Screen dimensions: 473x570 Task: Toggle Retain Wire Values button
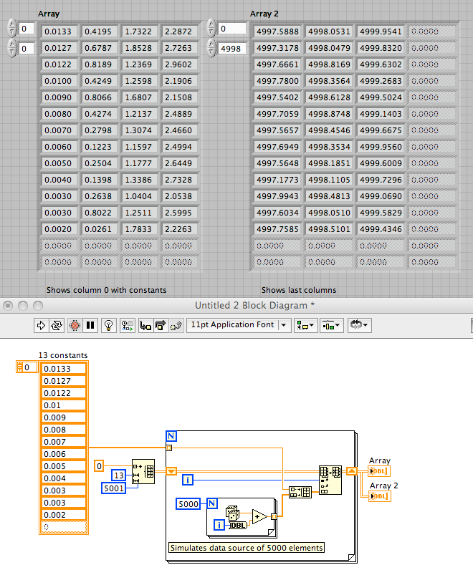128,325
